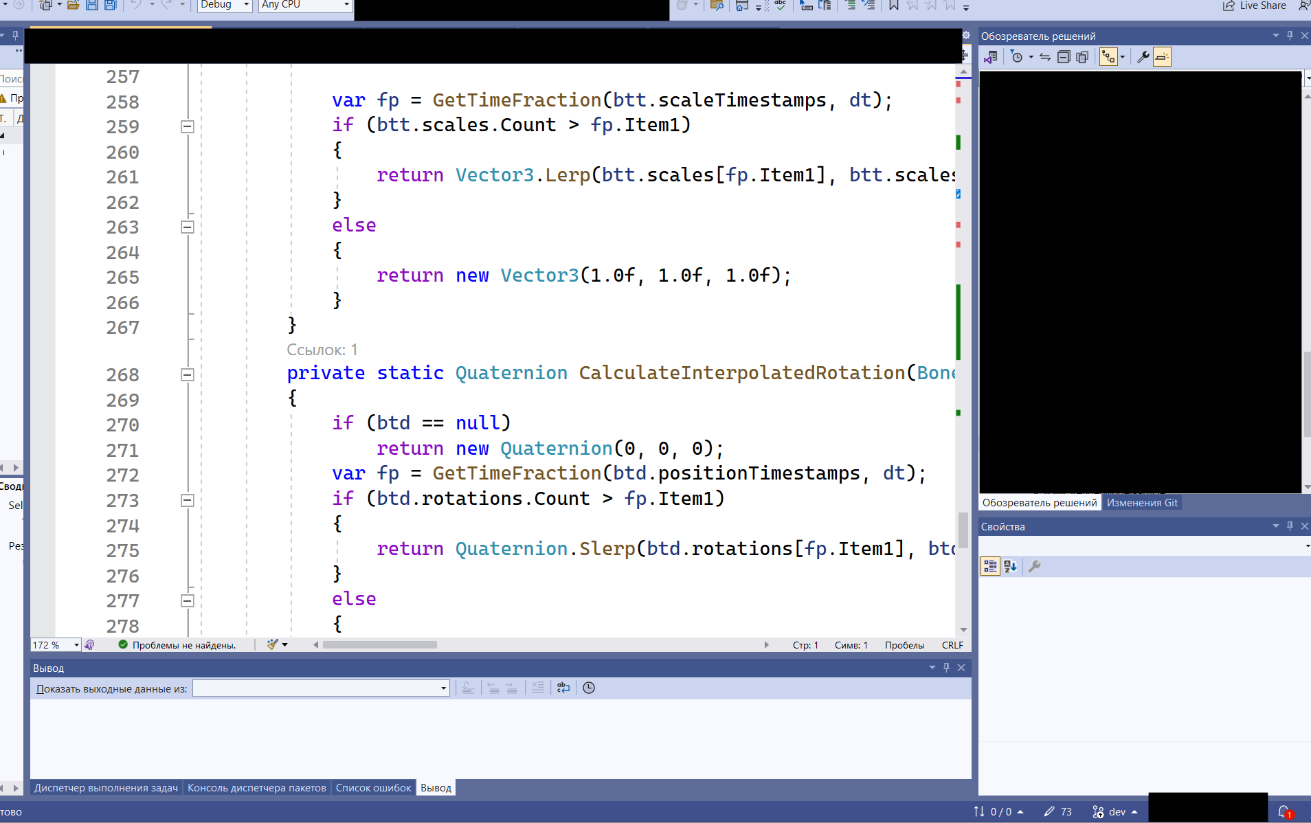Open Solution Explorer window options dropdown
This screenshot has height=823, width=1311.
tap(1275, 35)
